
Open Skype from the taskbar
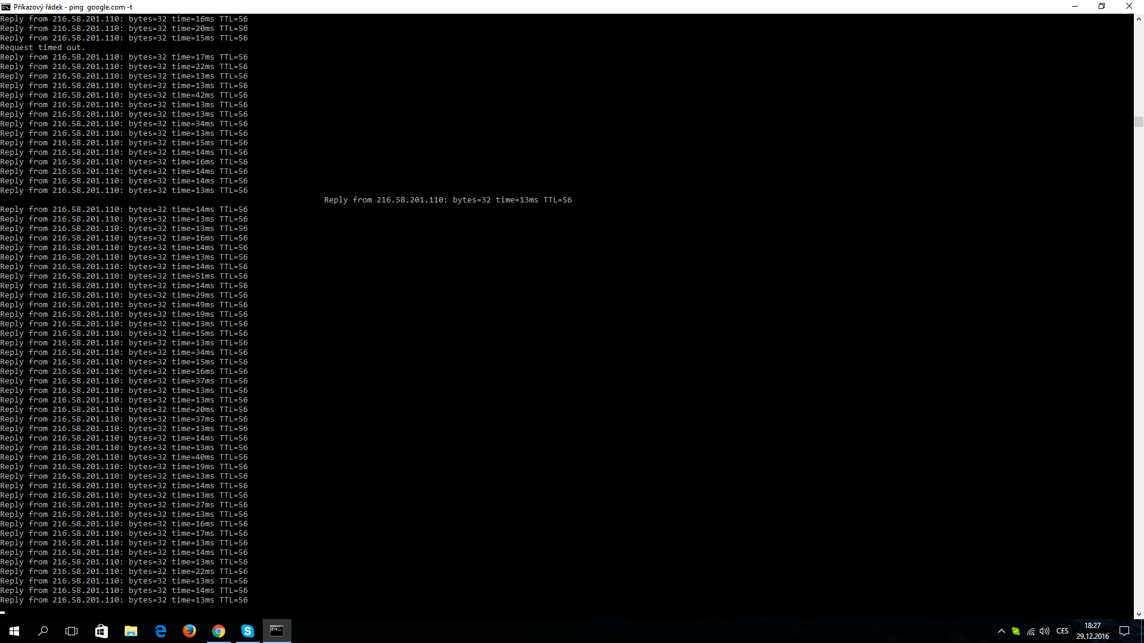[x=248, y=631]
